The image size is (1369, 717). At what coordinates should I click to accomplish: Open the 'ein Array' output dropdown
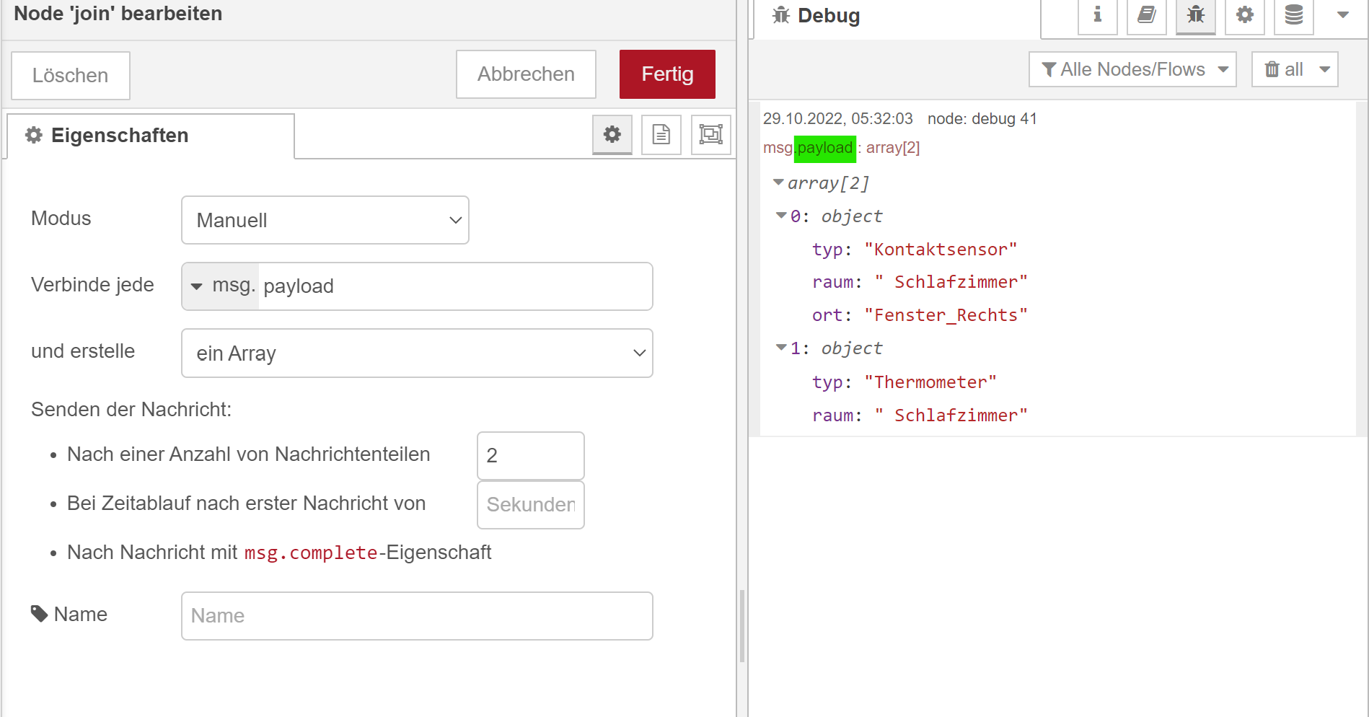click(417, 353)
